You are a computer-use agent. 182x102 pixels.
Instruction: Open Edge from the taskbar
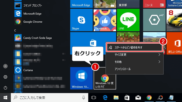click(x=105, y=97)
